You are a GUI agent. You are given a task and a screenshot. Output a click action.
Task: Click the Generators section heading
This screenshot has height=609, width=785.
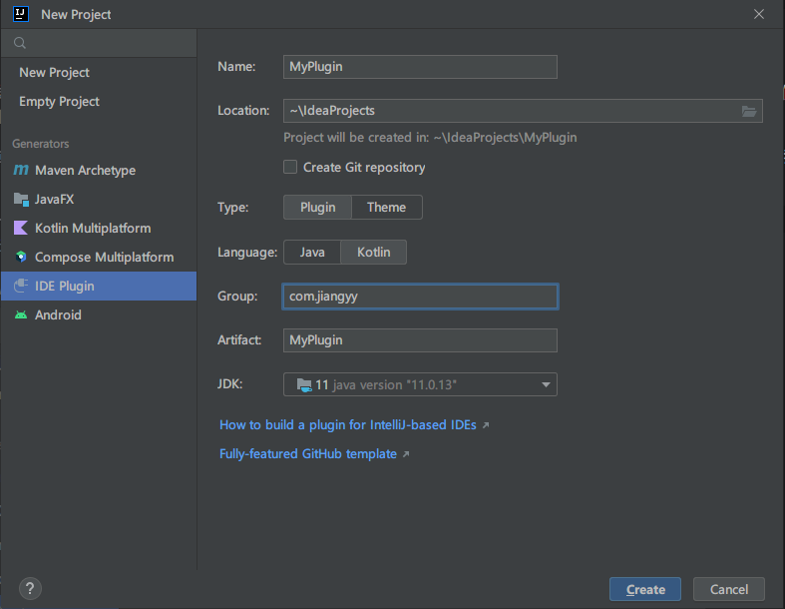click(41, 144)
